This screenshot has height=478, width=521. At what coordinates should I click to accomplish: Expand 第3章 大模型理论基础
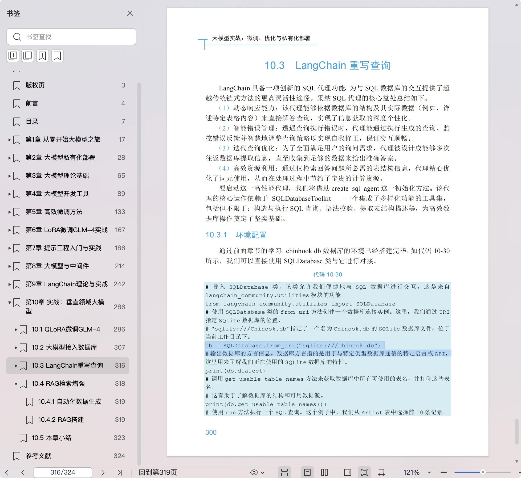tap(10, 176)
